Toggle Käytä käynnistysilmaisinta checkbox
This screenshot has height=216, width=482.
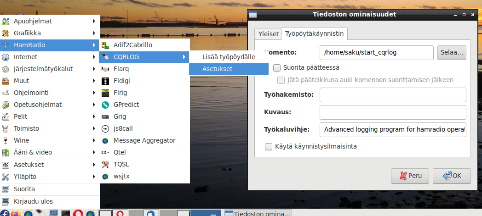point(269,147)
